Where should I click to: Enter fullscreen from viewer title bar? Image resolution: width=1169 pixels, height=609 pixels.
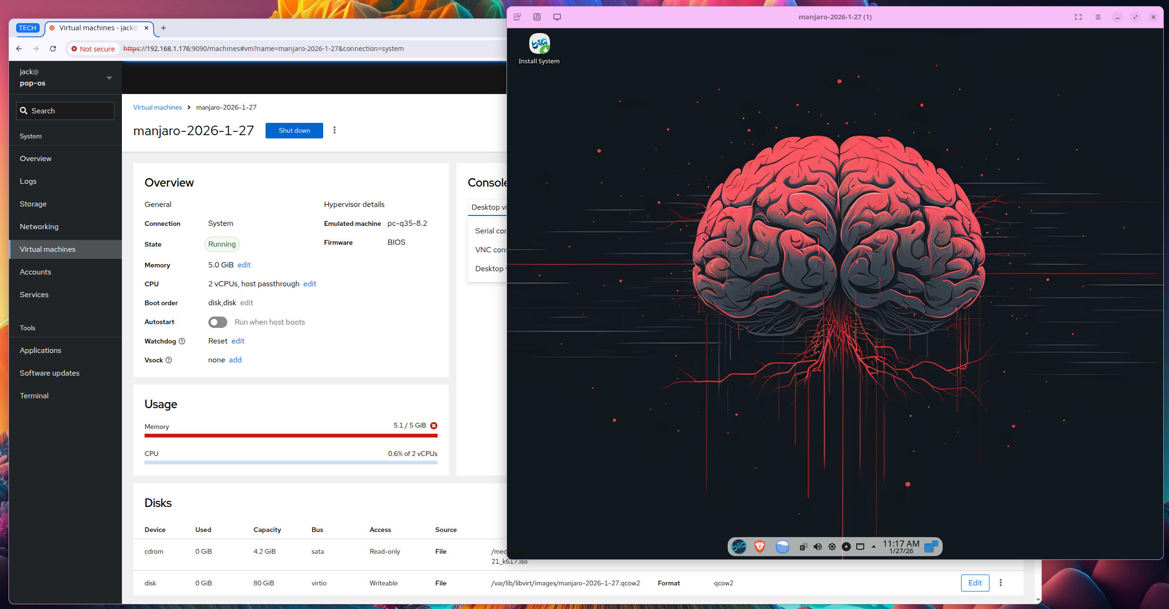1078,17
